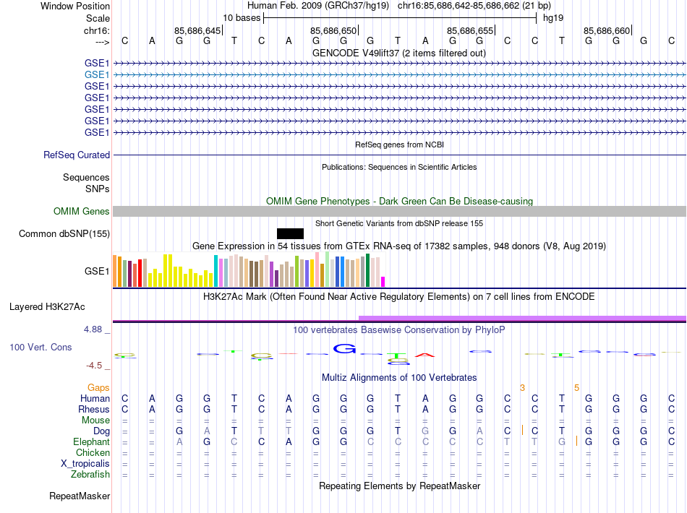
Task: Click the magenta bar in GTEx chart
Action: [x=383, y=282]
